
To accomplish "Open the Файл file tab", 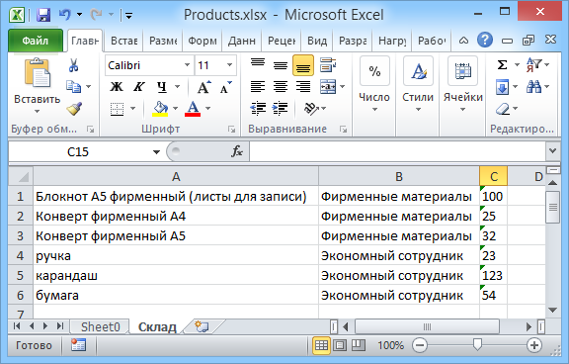I will coord(36,41).
